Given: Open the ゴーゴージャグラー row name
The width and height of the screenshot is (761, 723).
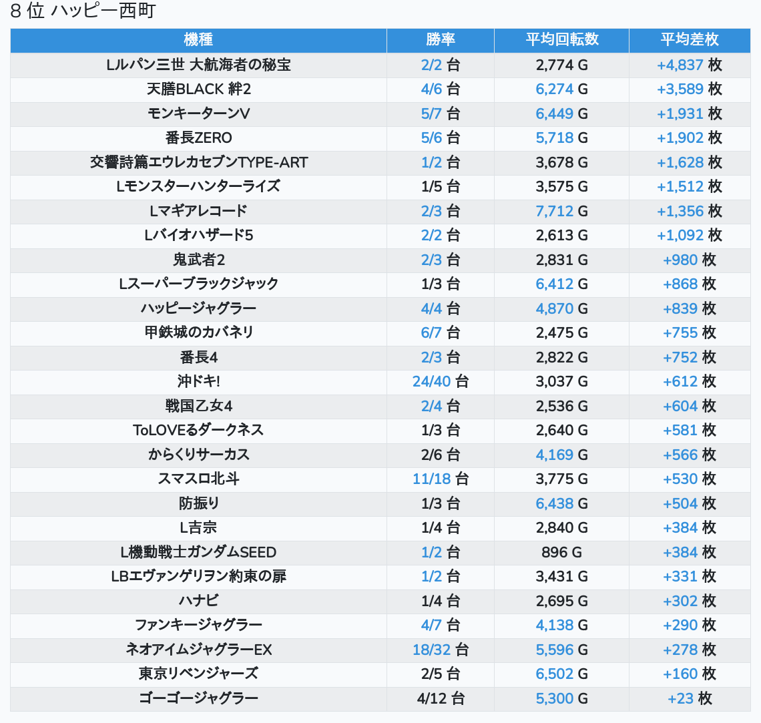Looking at the screenshot, I should [198, 698].
